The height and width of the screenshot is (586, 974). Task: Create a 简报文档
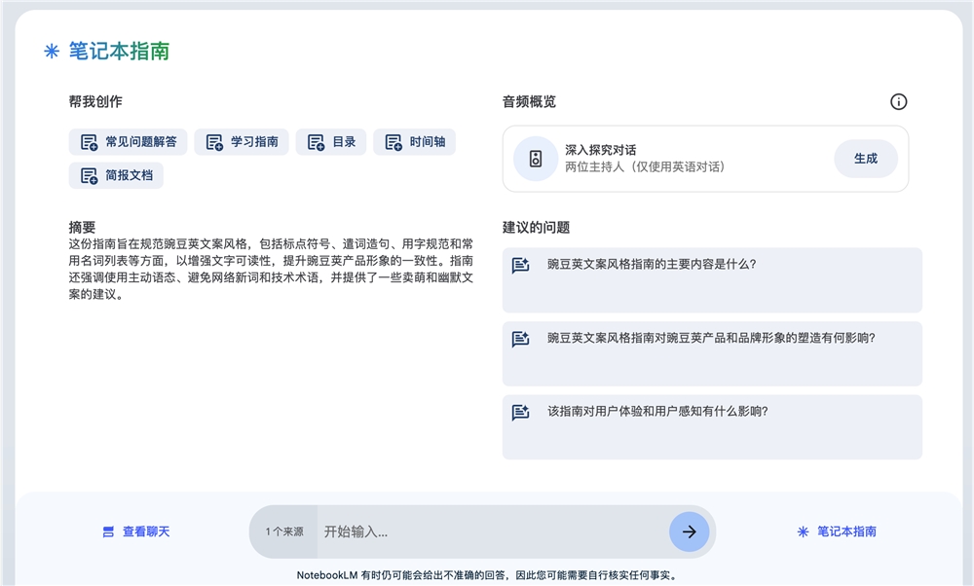(116, 175)
